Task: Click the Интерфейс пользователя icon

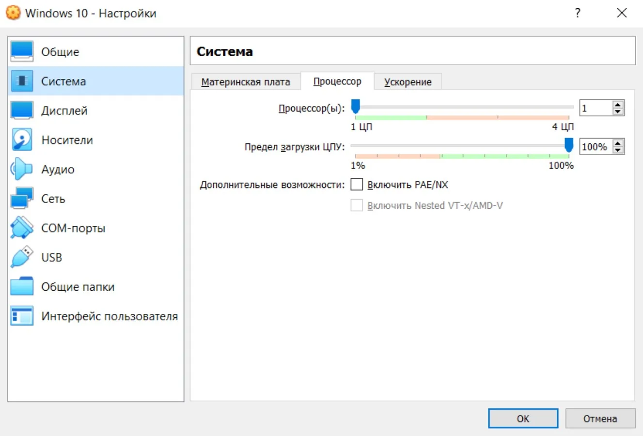Action: (22, 316)
